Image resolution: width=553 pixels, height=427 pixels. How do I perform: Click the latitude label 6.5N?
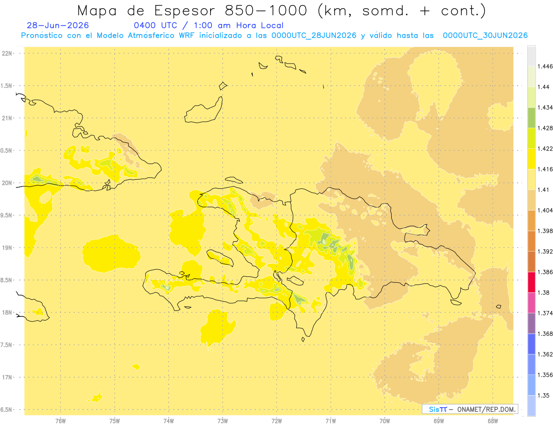(x=7, y=409)
